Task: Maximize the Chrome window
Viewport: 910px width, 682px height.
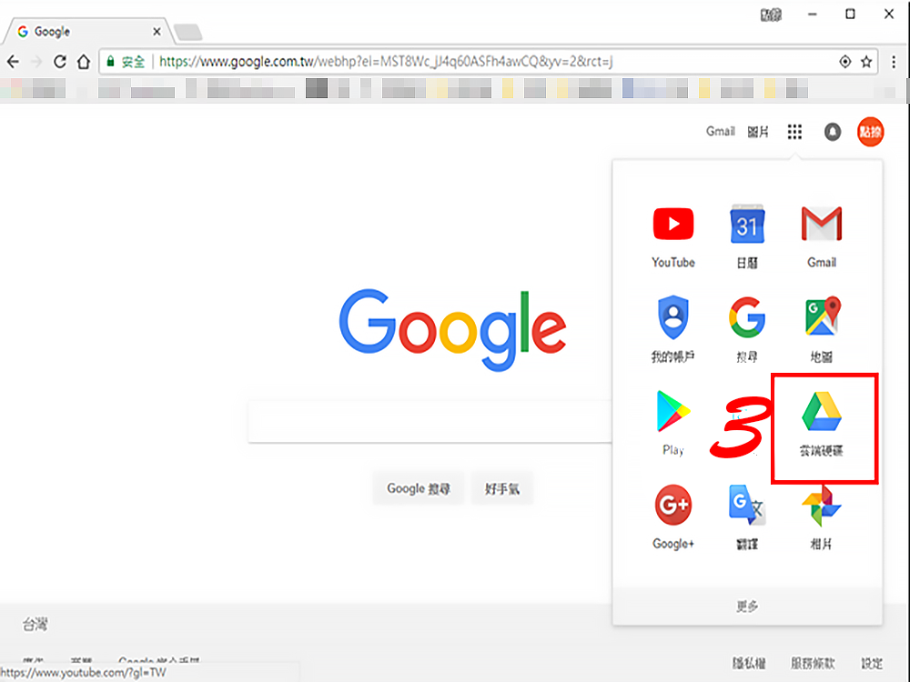Action: click(850, 14)
